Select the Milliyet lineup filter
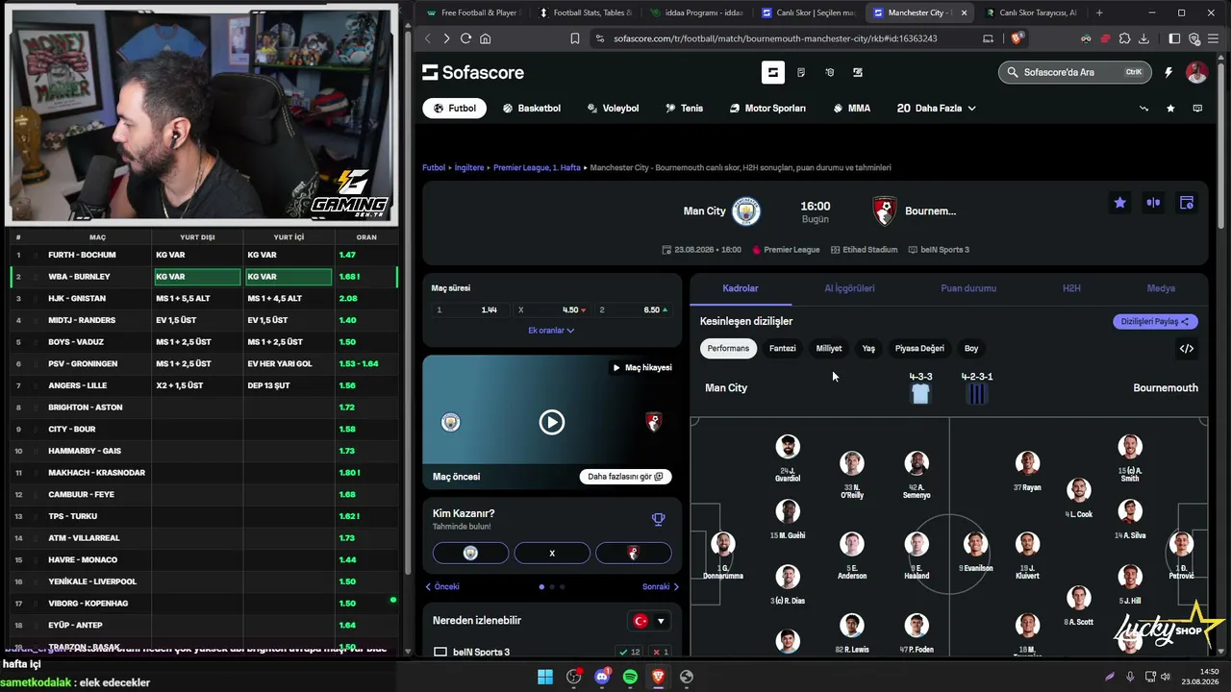 [829, 349]
